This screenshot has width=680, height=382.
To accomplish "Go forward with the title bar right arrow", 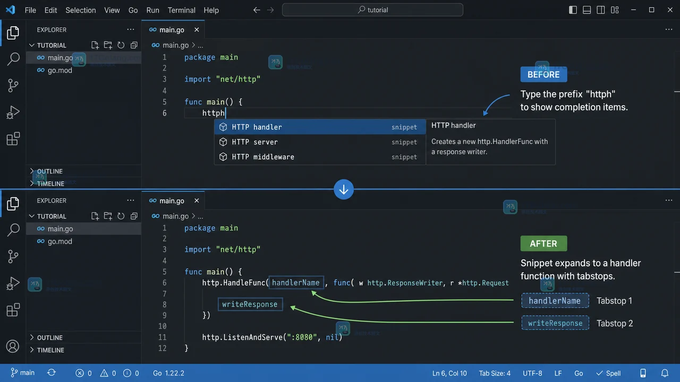I will [270, 10].
